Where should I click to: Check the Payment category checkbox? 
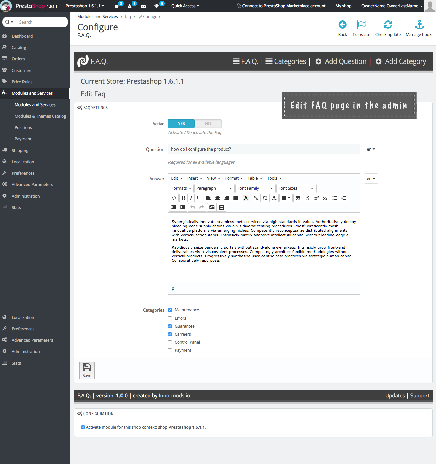pyautogui.click(x=170, y=350)
